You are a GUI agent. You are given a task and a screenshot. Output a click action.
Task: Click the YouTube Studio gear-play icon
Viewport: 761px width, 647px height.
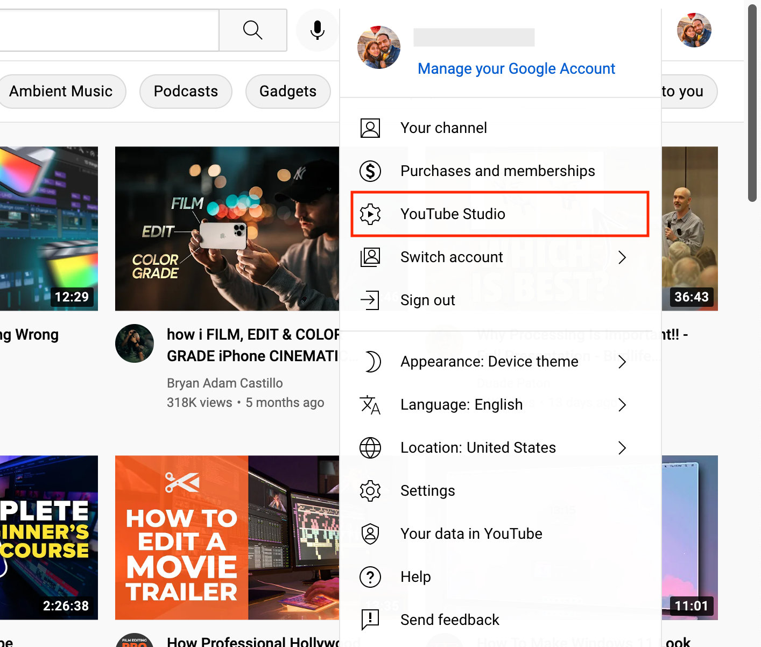370,214
